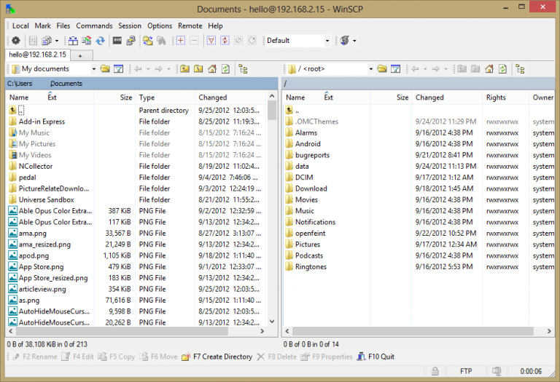Click the Synchronize Browsing icon

148,41
